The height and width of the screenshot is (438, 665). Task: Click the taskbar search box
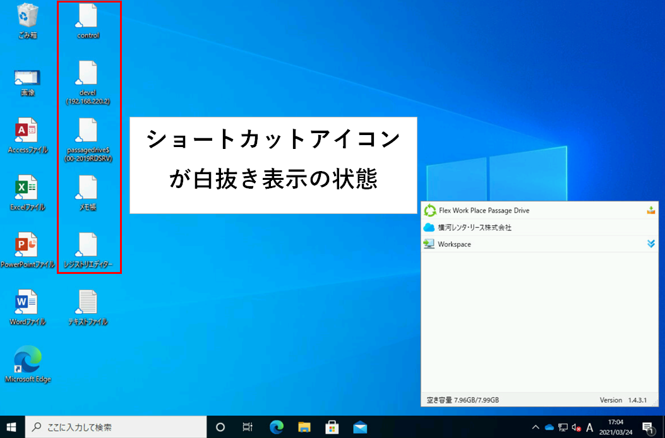tap(116, 427)
